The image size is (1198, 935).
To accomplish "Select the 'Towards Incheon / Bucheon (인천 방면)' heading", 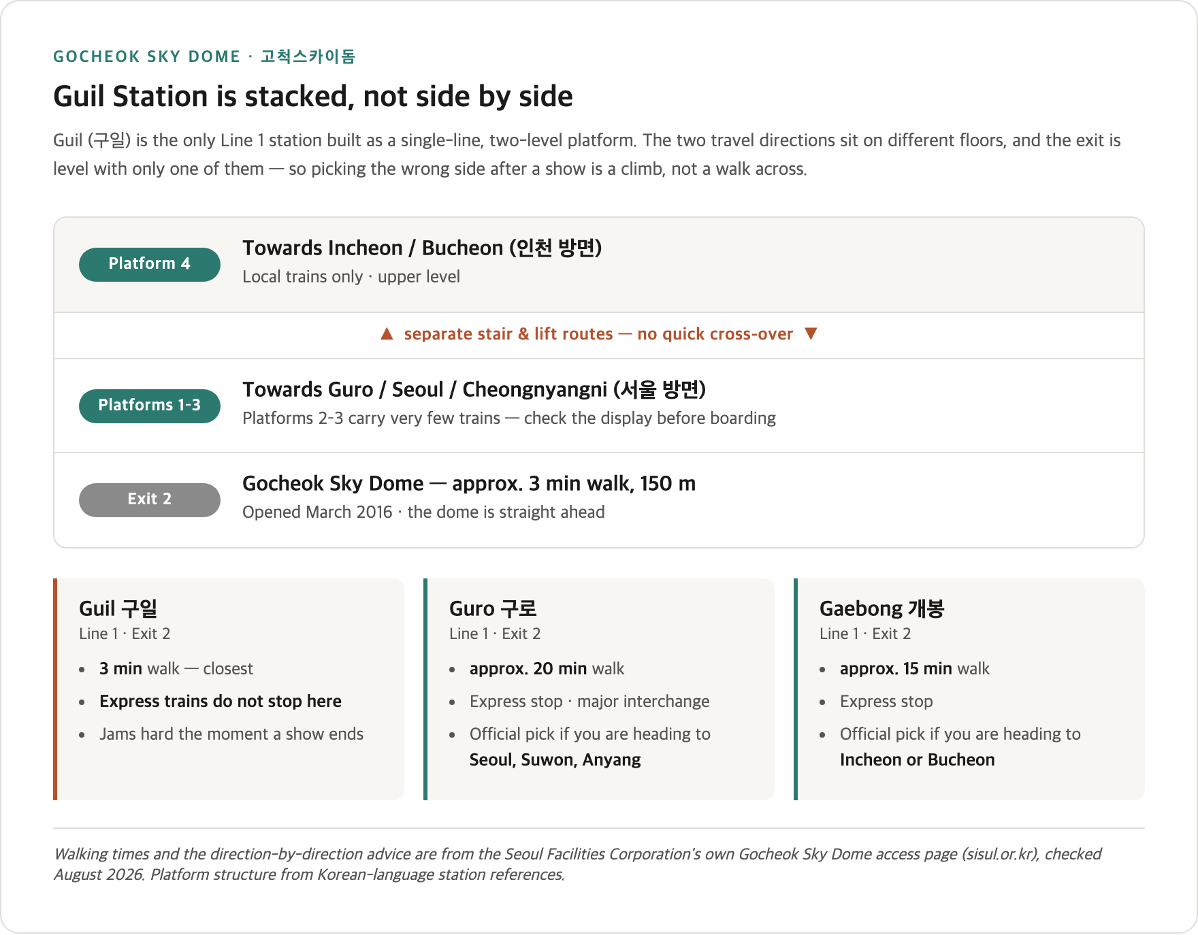I will click(422, 248).
